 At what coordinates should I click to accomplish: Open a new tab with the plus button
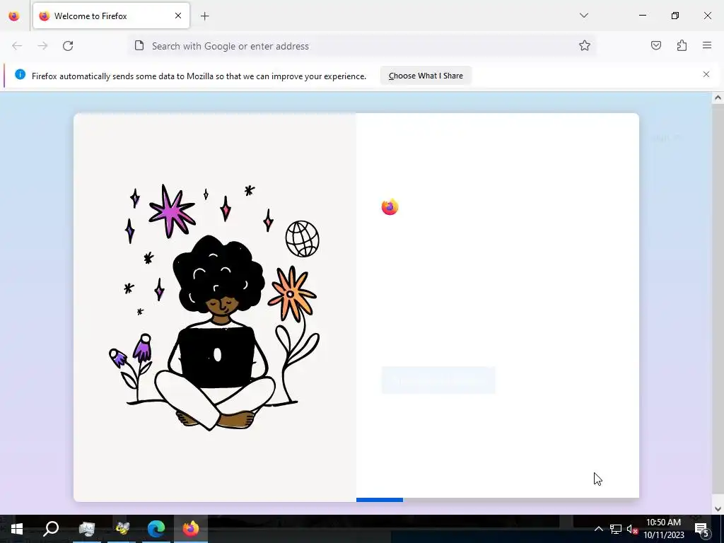[204, 16]
